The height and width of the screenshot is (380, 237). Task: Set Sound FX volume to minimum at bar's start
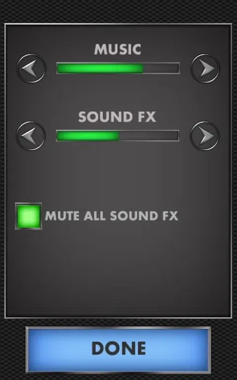[x=58, y=136]
